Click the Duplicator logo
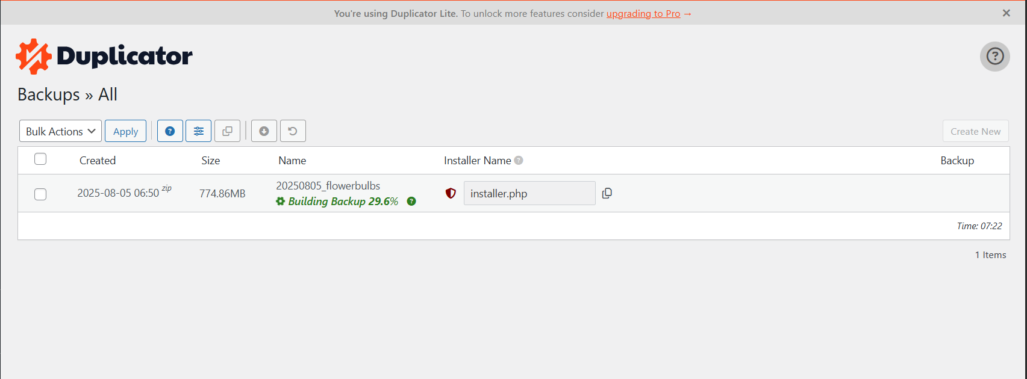 coord(104,57)
